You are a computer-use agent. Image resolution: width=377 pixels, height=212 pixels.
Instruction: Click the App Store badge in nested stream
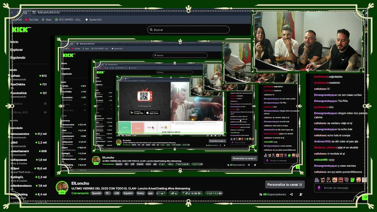point(152,113)
